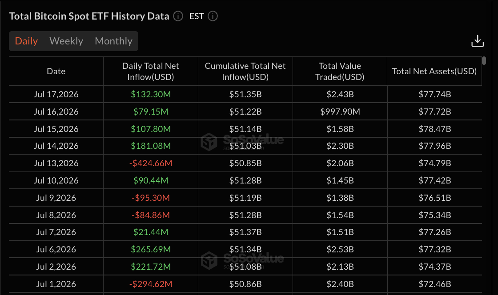
Task: Click the $50.85B cumulative value
Action: click(245, 163)
